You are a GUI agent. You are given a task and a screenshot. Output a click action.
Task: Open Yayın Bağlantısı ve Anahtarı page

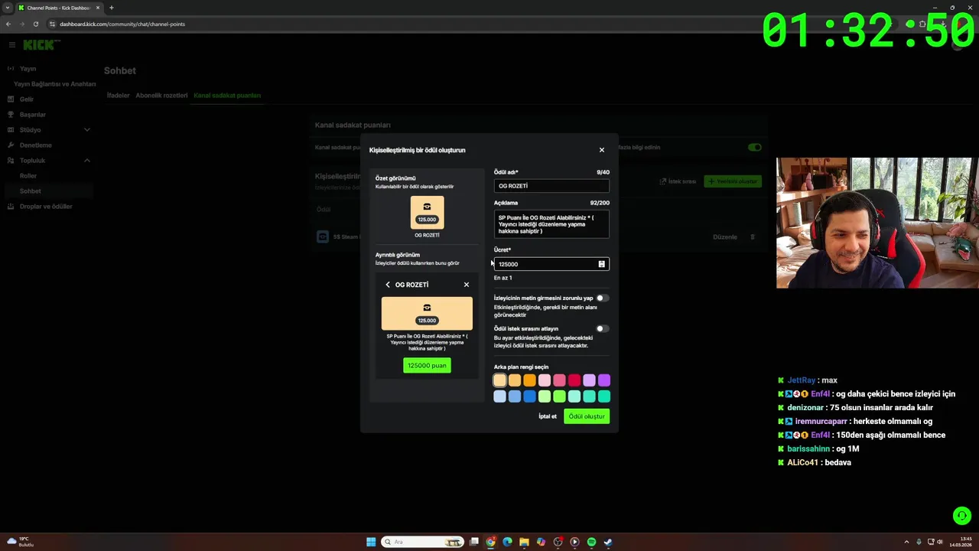pyautogui.click(x=55, y=84)
